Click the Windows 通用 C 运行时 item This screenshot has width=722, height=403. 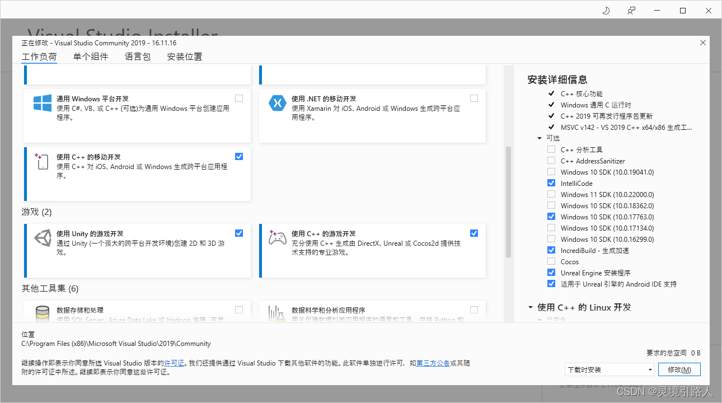click(x=596, y=105)
